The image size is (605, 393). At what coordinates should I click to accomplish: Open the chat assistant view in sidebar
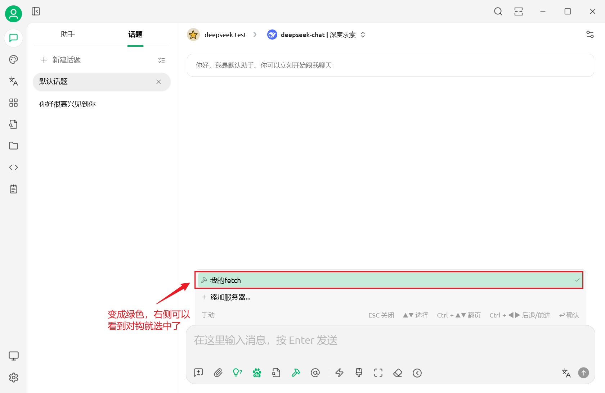14,38
